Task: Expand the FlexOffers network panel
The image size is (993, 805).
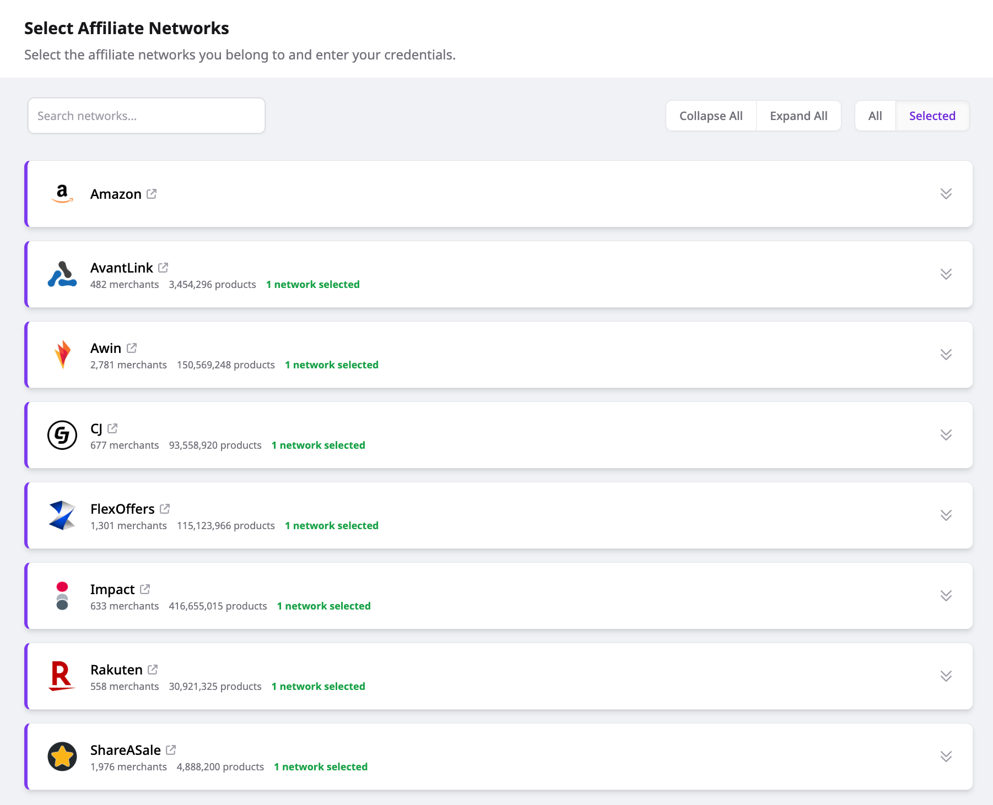Action: 946,515
